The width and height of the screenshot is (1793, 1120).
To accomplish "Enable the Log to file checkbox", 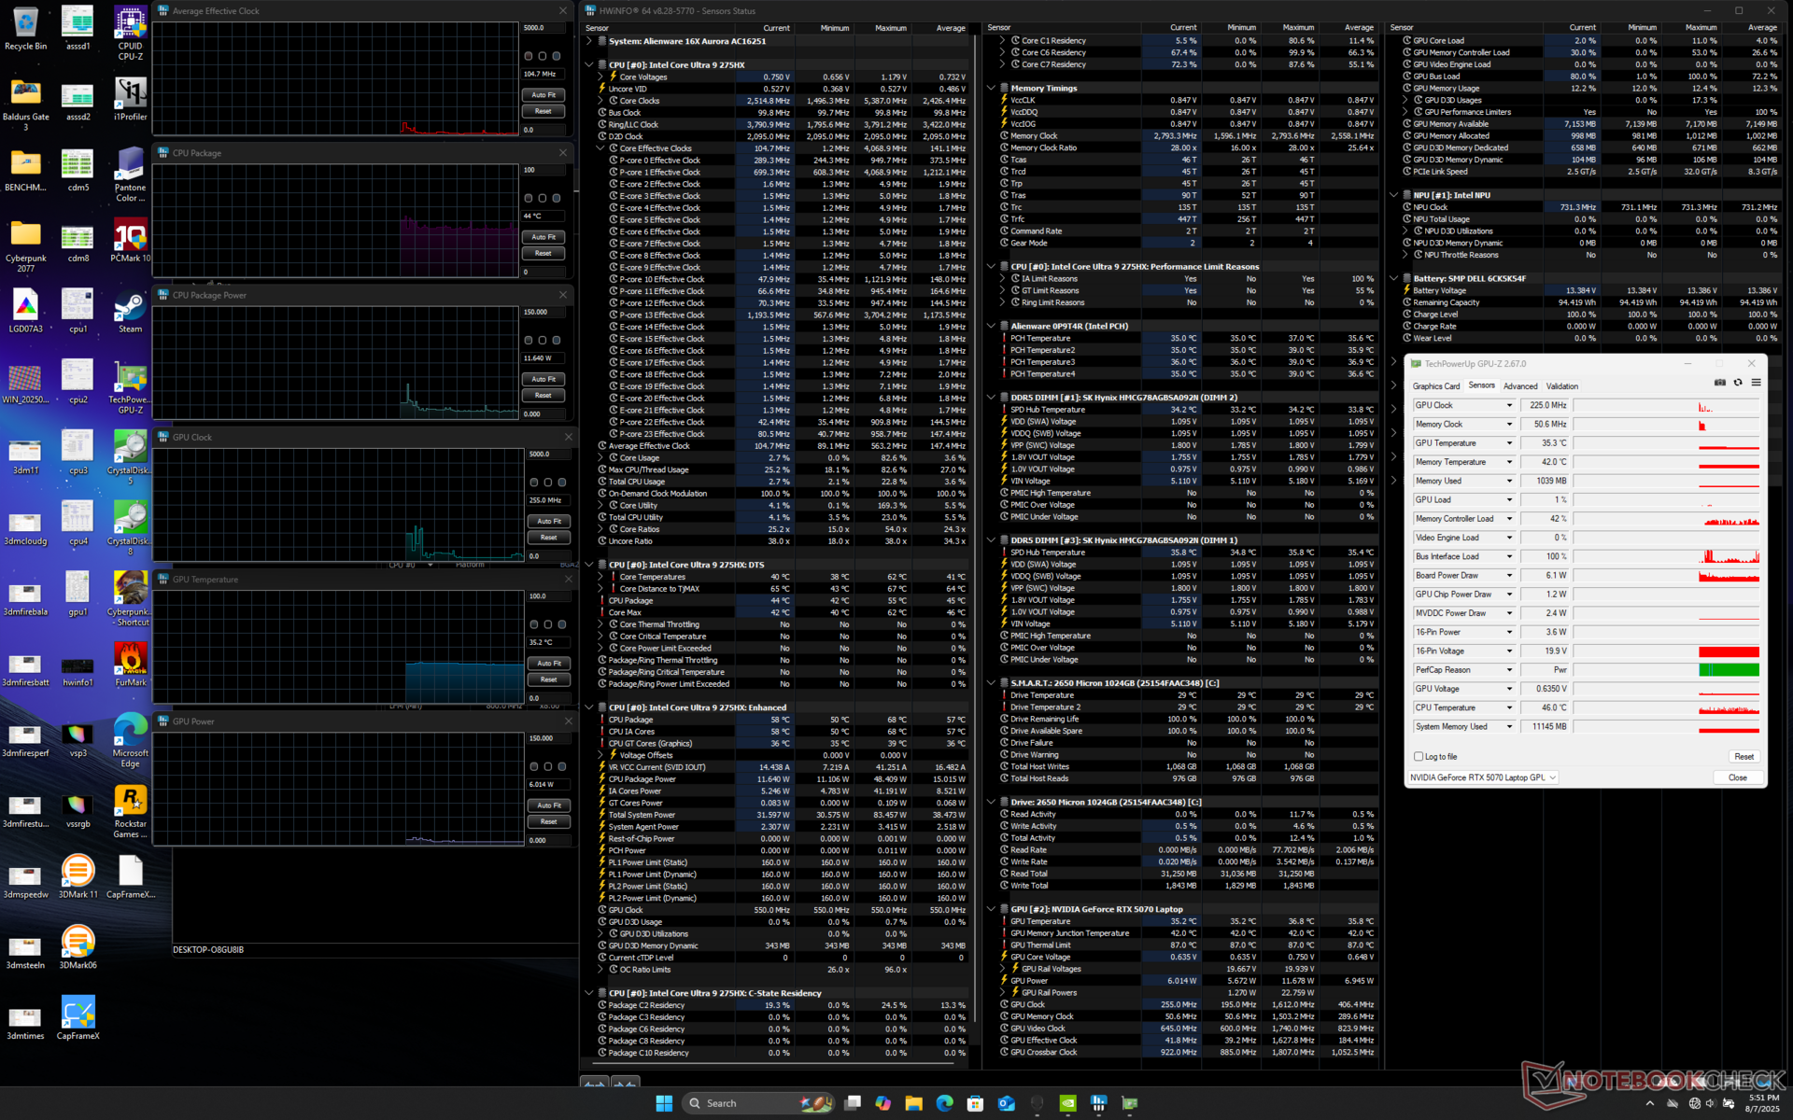I will tap(1419, 757).
